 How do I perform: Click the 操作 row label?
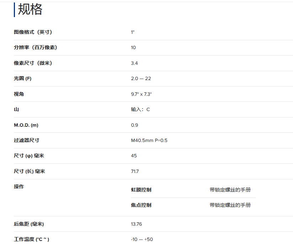coord(19,186)
